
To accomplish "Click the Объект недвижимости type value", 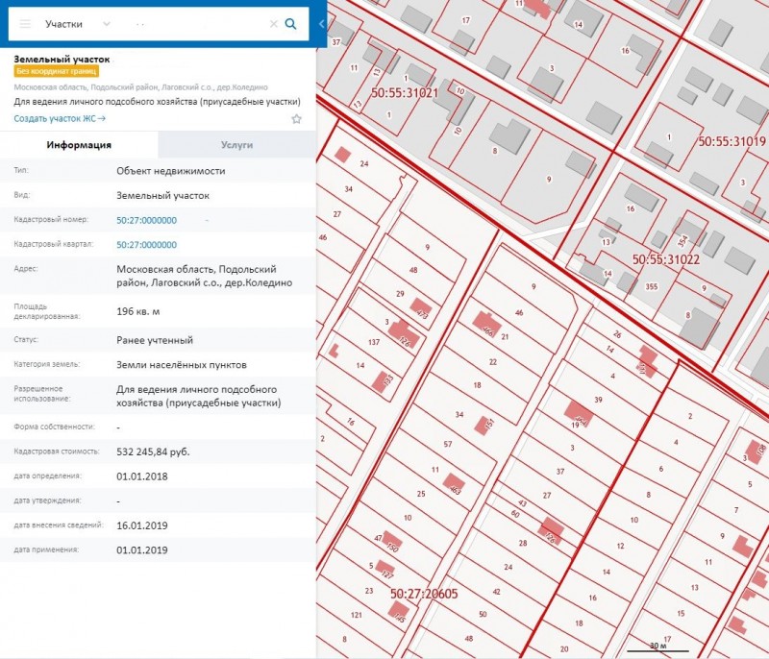I will (x=171, y=171).
